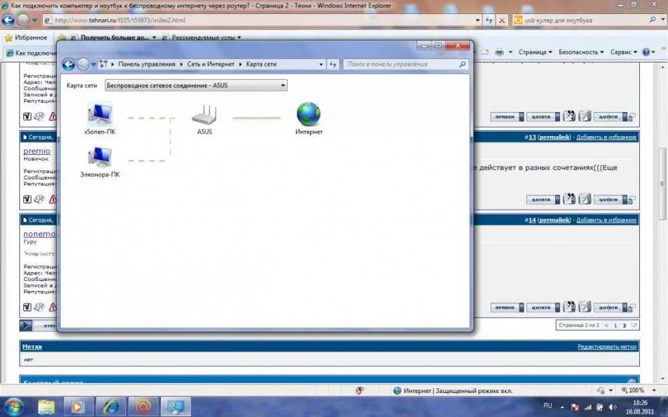The image size is (668, 417).
Task: Click Internet Explorer back button
Action: coord(8,20)
